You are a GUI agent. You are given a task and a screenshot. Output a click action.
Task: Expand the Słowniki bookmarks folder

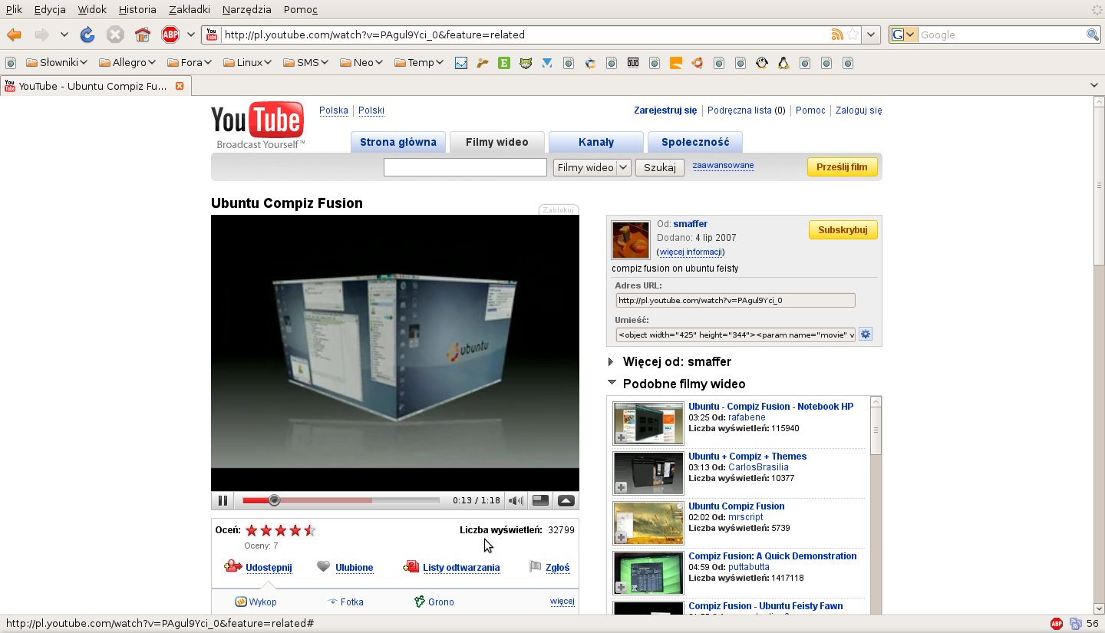pos(57,63)
